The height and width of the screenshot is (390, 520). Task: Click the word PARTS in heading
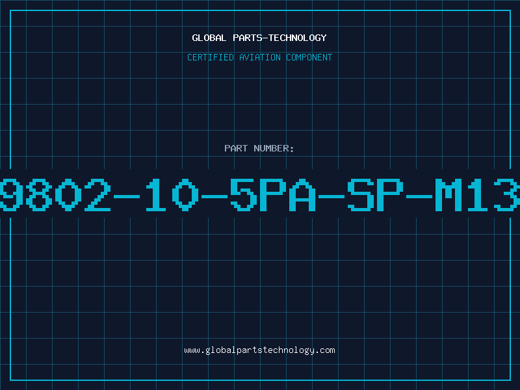(248, 38)
